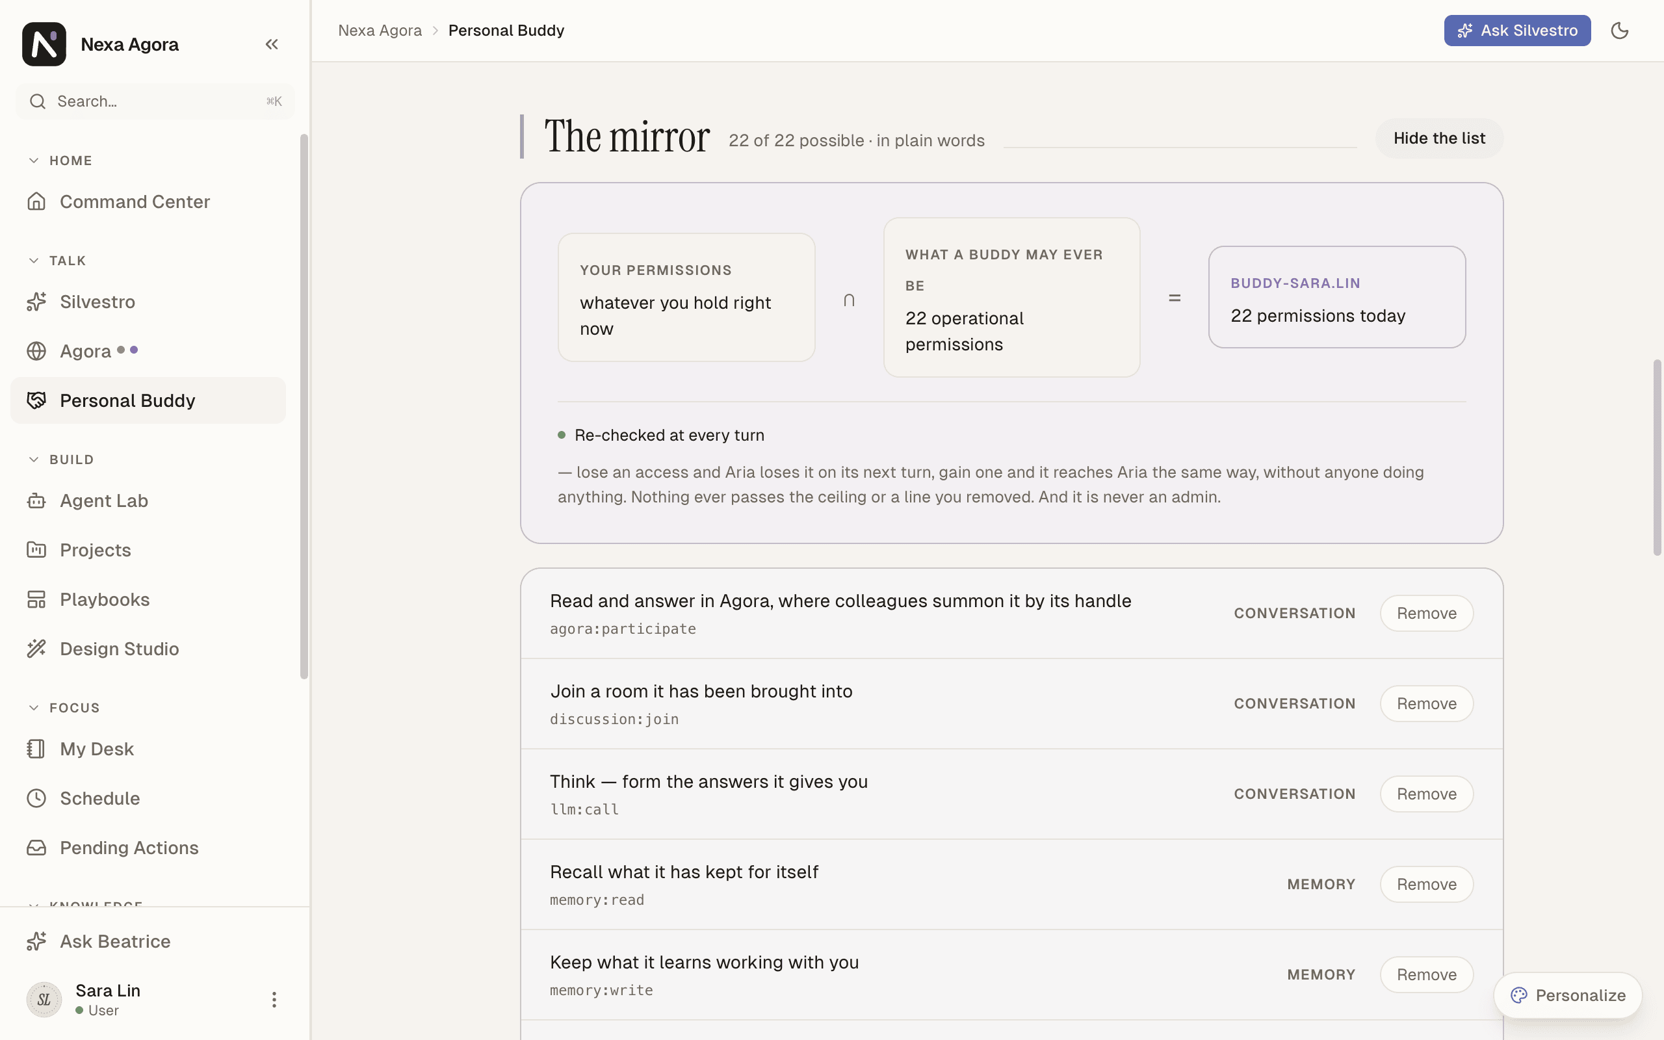Click Hide the list button

point(1439,138)
